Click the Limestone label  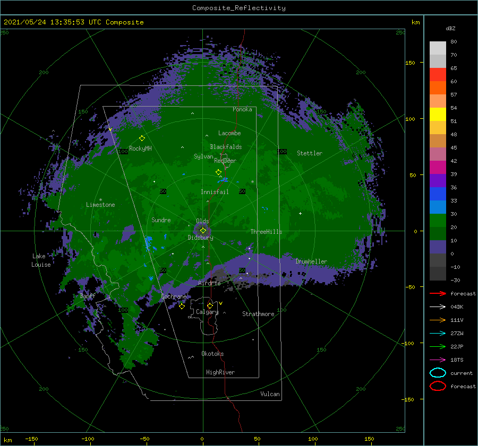tap(100, 205)
